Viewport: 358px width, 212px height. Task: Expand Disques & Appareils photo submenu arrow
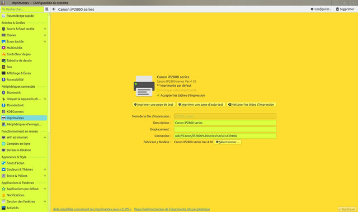pos(45,99)
